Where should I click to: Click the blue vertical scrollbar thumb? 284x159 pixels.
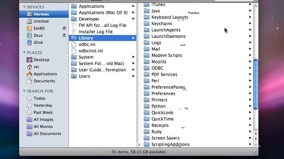[x=256, y=84]
